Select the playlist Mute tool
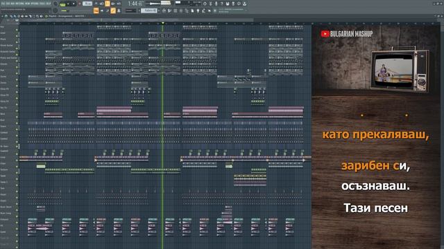 tap(22, 16)
